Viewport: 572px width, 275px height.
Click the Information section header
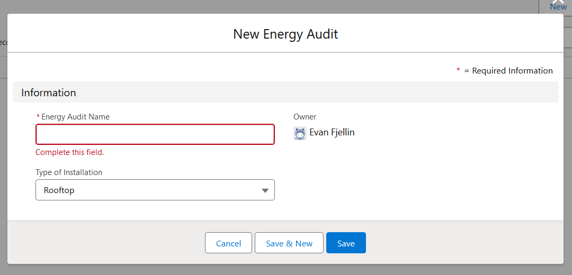pos(49,93)
